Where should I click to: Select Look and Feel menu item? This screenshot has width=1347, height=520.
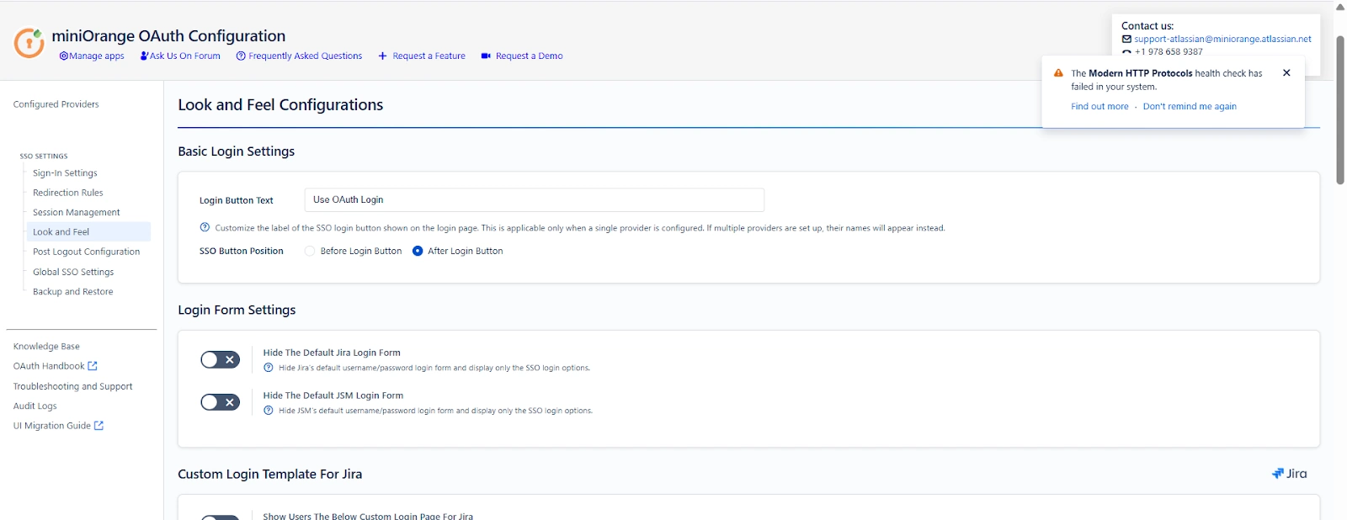88,232
